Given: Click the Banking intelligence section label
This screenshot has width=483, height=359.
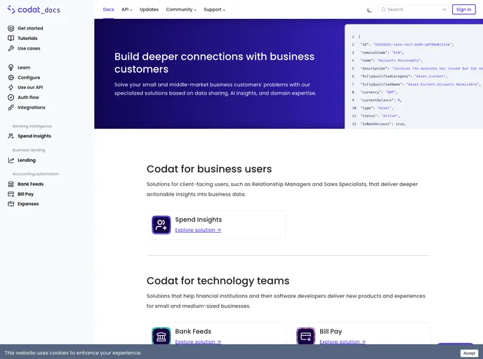Looking at the screenshot, I should coord(32,126).
